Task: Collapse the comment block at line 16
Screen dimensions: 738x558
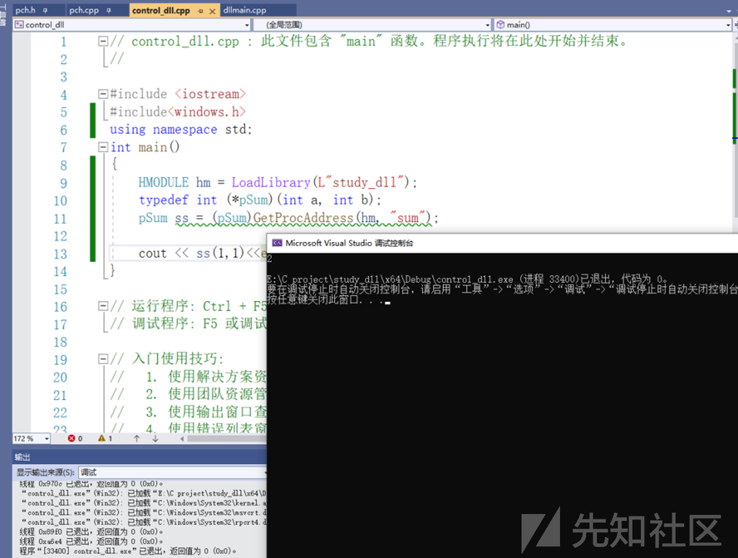Action: (x=102, y=306)
